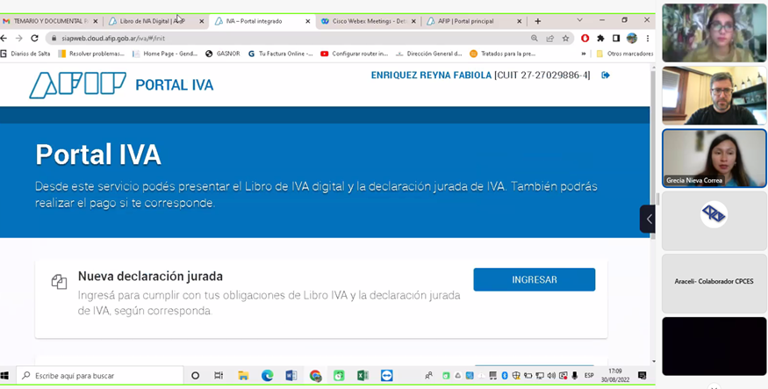
Task: Open the Dirección General bookmark
Action: 429,54
